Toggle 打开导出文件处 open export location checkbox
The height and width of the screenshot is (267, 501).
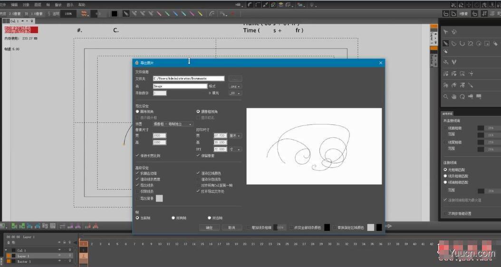tap(198, 191)
